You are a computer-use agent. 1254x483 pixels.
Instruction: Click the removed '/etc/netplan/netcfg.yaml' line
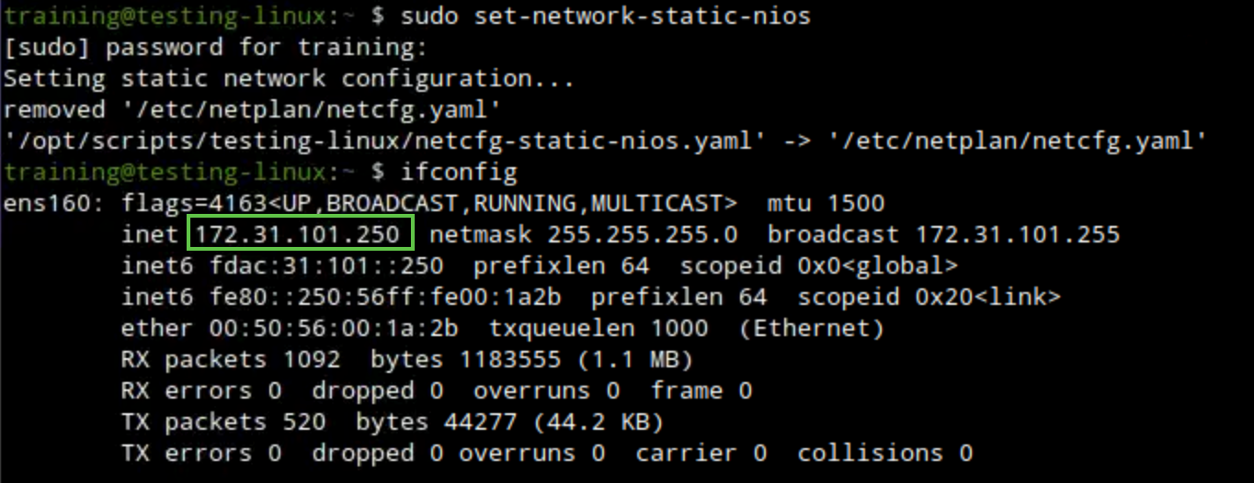click(251, 109)
